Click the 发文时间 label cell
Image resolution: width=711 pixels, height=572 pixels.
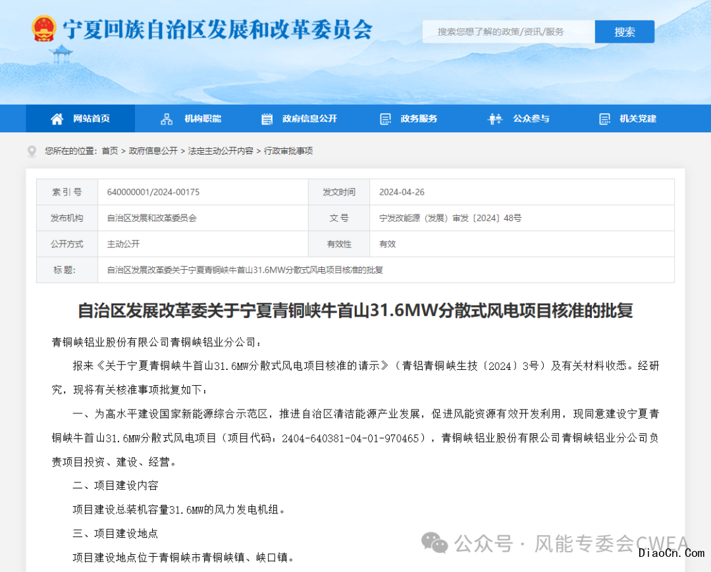[339, 192]
